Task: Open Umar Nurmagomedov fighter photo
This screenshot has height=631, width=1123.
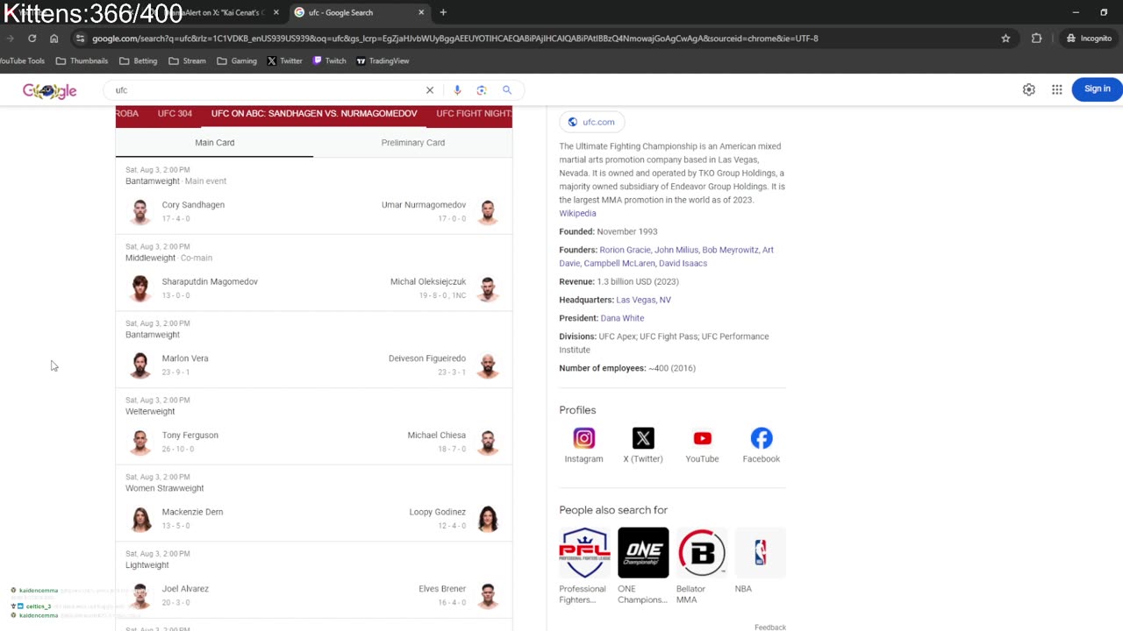Action: coord(488,211)
